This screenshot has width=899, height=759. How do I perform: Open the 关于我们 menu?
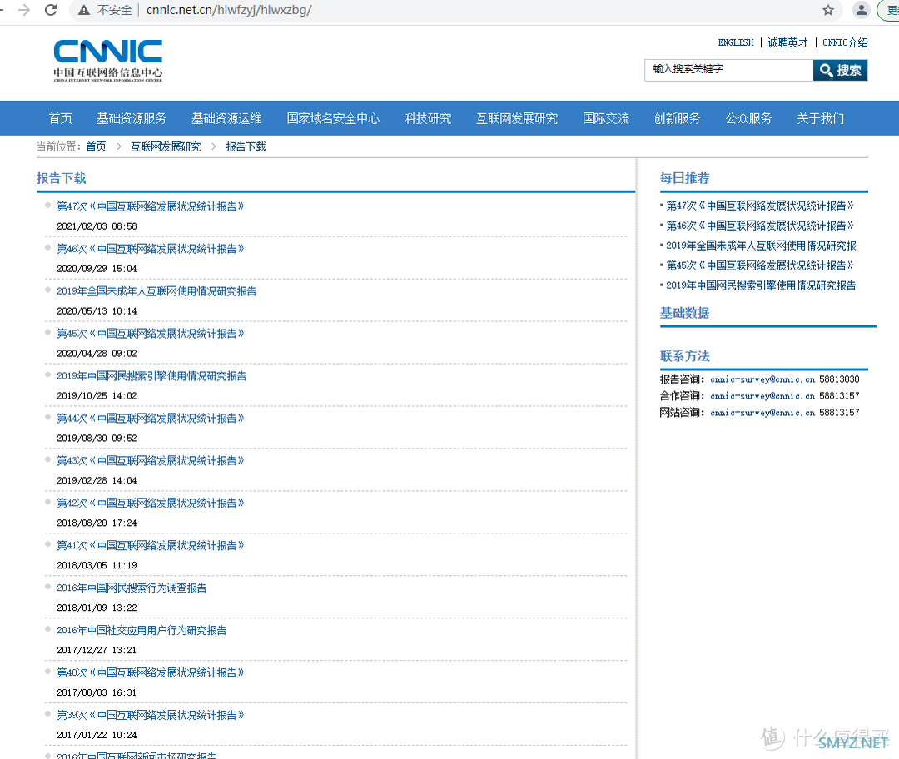tap(821, 118)
